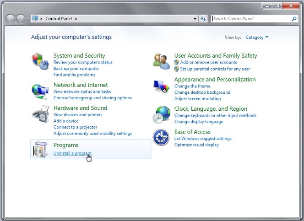Viewport: 304px width, 221px height.
Task: Open User Accounts and Family Safety heading
Action: pyautogui.click(x=216, y=55)
